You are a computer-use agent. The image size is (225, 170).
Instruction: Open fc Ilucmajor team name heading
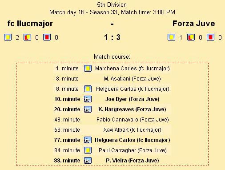pyautogui.click(x=30, y=24)
